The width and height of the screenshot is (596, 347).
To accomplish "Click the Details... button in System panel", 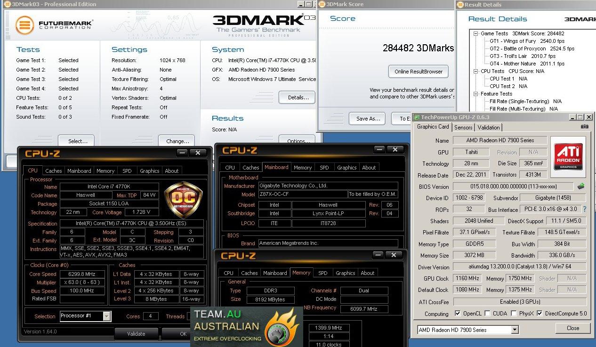I will pyautogui.click(x=297, y=98).
